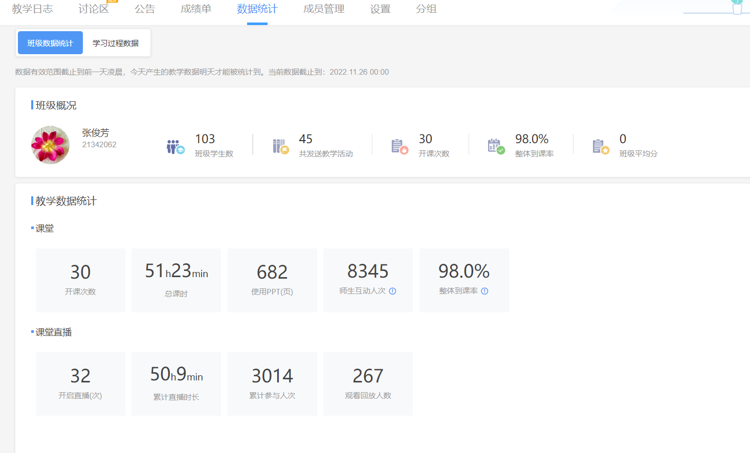Image resolution: width=750 pixels, height=453 pixels.
Task: Click the class average score icon
Action: 600,146
